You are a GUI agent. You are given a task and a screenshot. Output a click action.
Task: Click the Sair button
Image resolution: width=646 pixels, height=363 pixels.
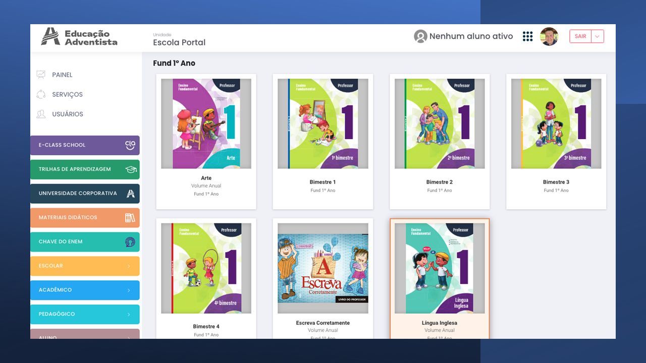580,36
